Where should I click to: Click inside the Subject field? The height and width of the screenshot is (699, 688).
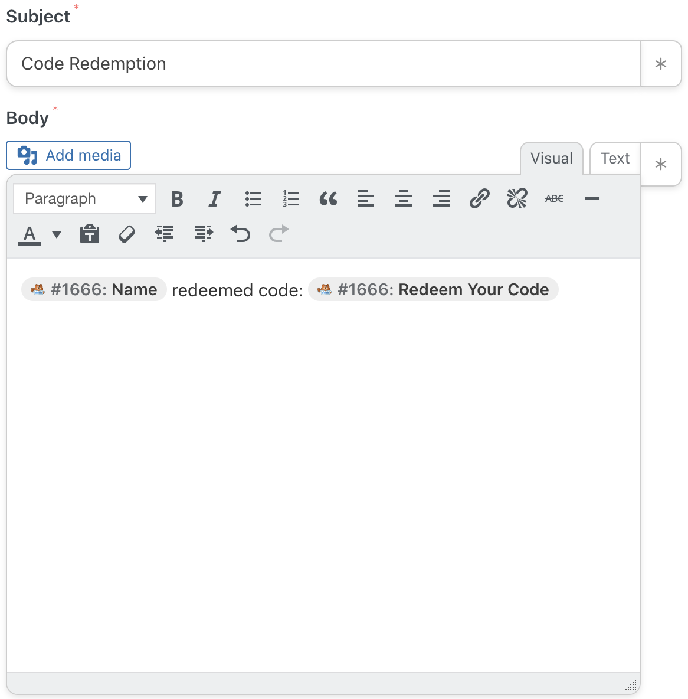323,64
